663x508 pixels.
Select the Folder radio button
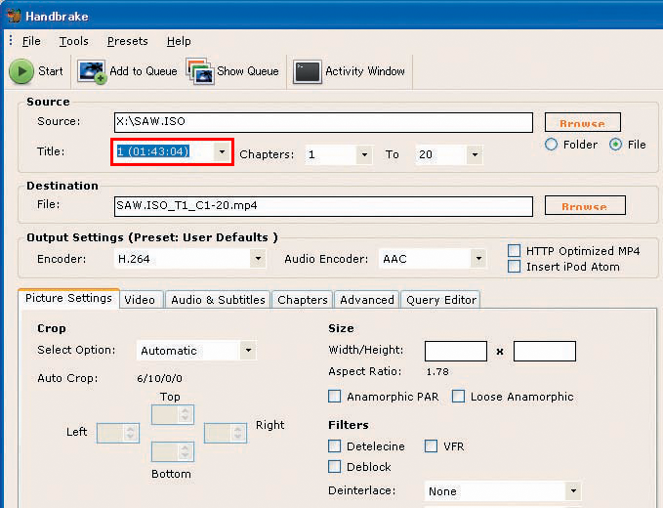551,145
